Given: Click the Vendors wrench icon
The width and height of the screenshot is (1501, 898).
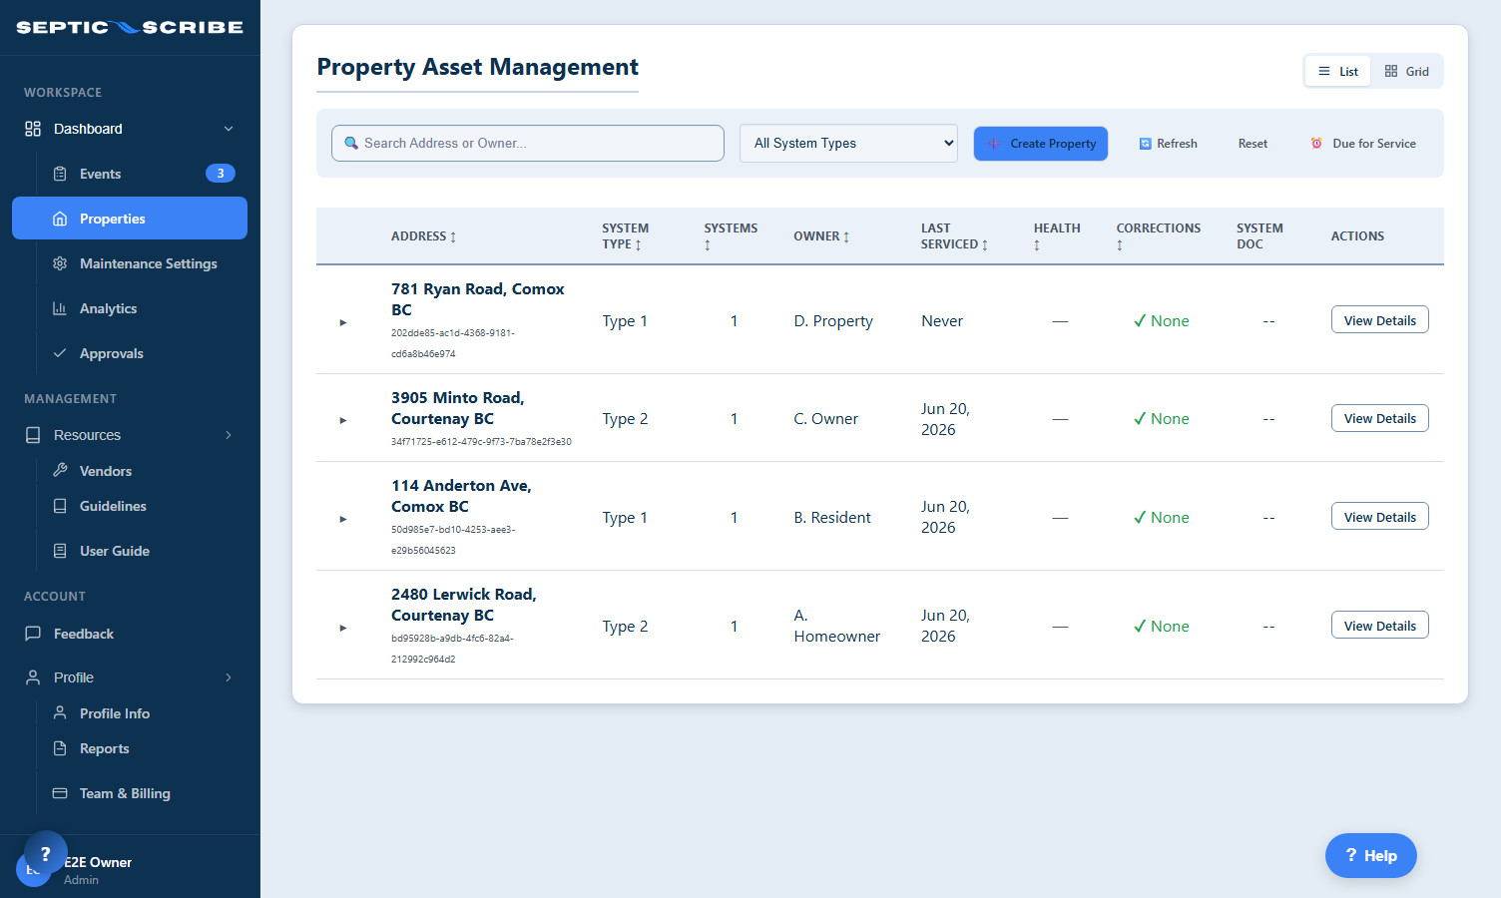Looking at the screenshot, I should (60, 470).
